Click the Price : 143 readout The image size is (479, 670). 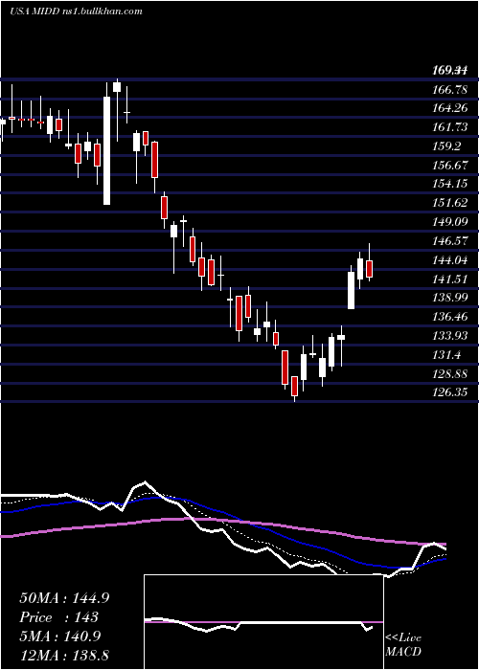(58, 617)
